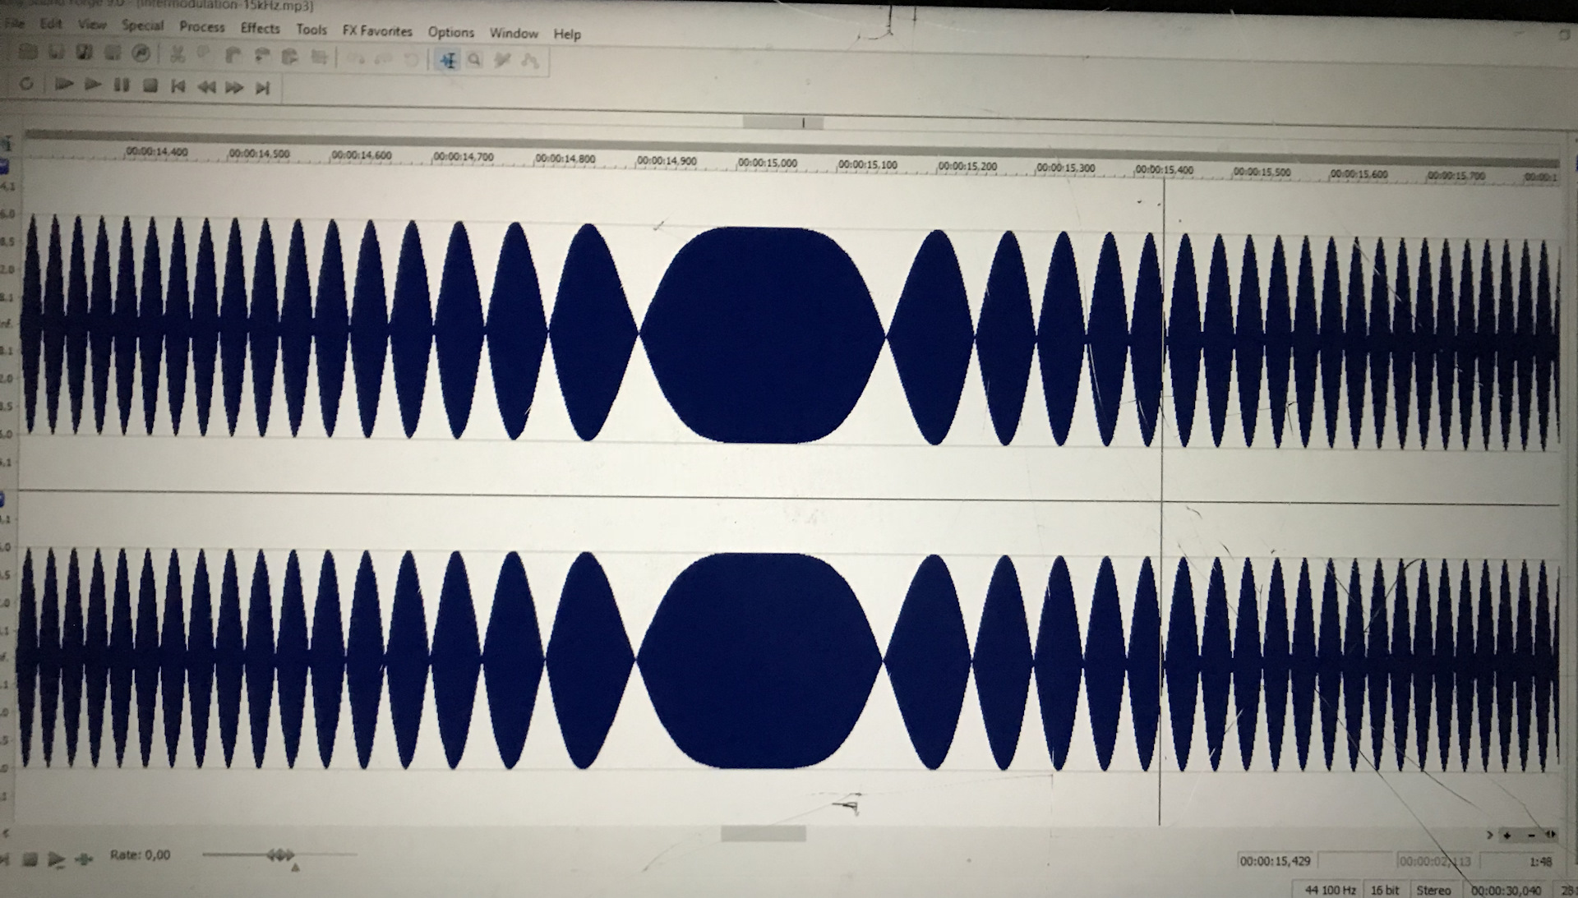Click the zoom in time plus button
1578x898 pixels.
click(x=1508, y=835)
